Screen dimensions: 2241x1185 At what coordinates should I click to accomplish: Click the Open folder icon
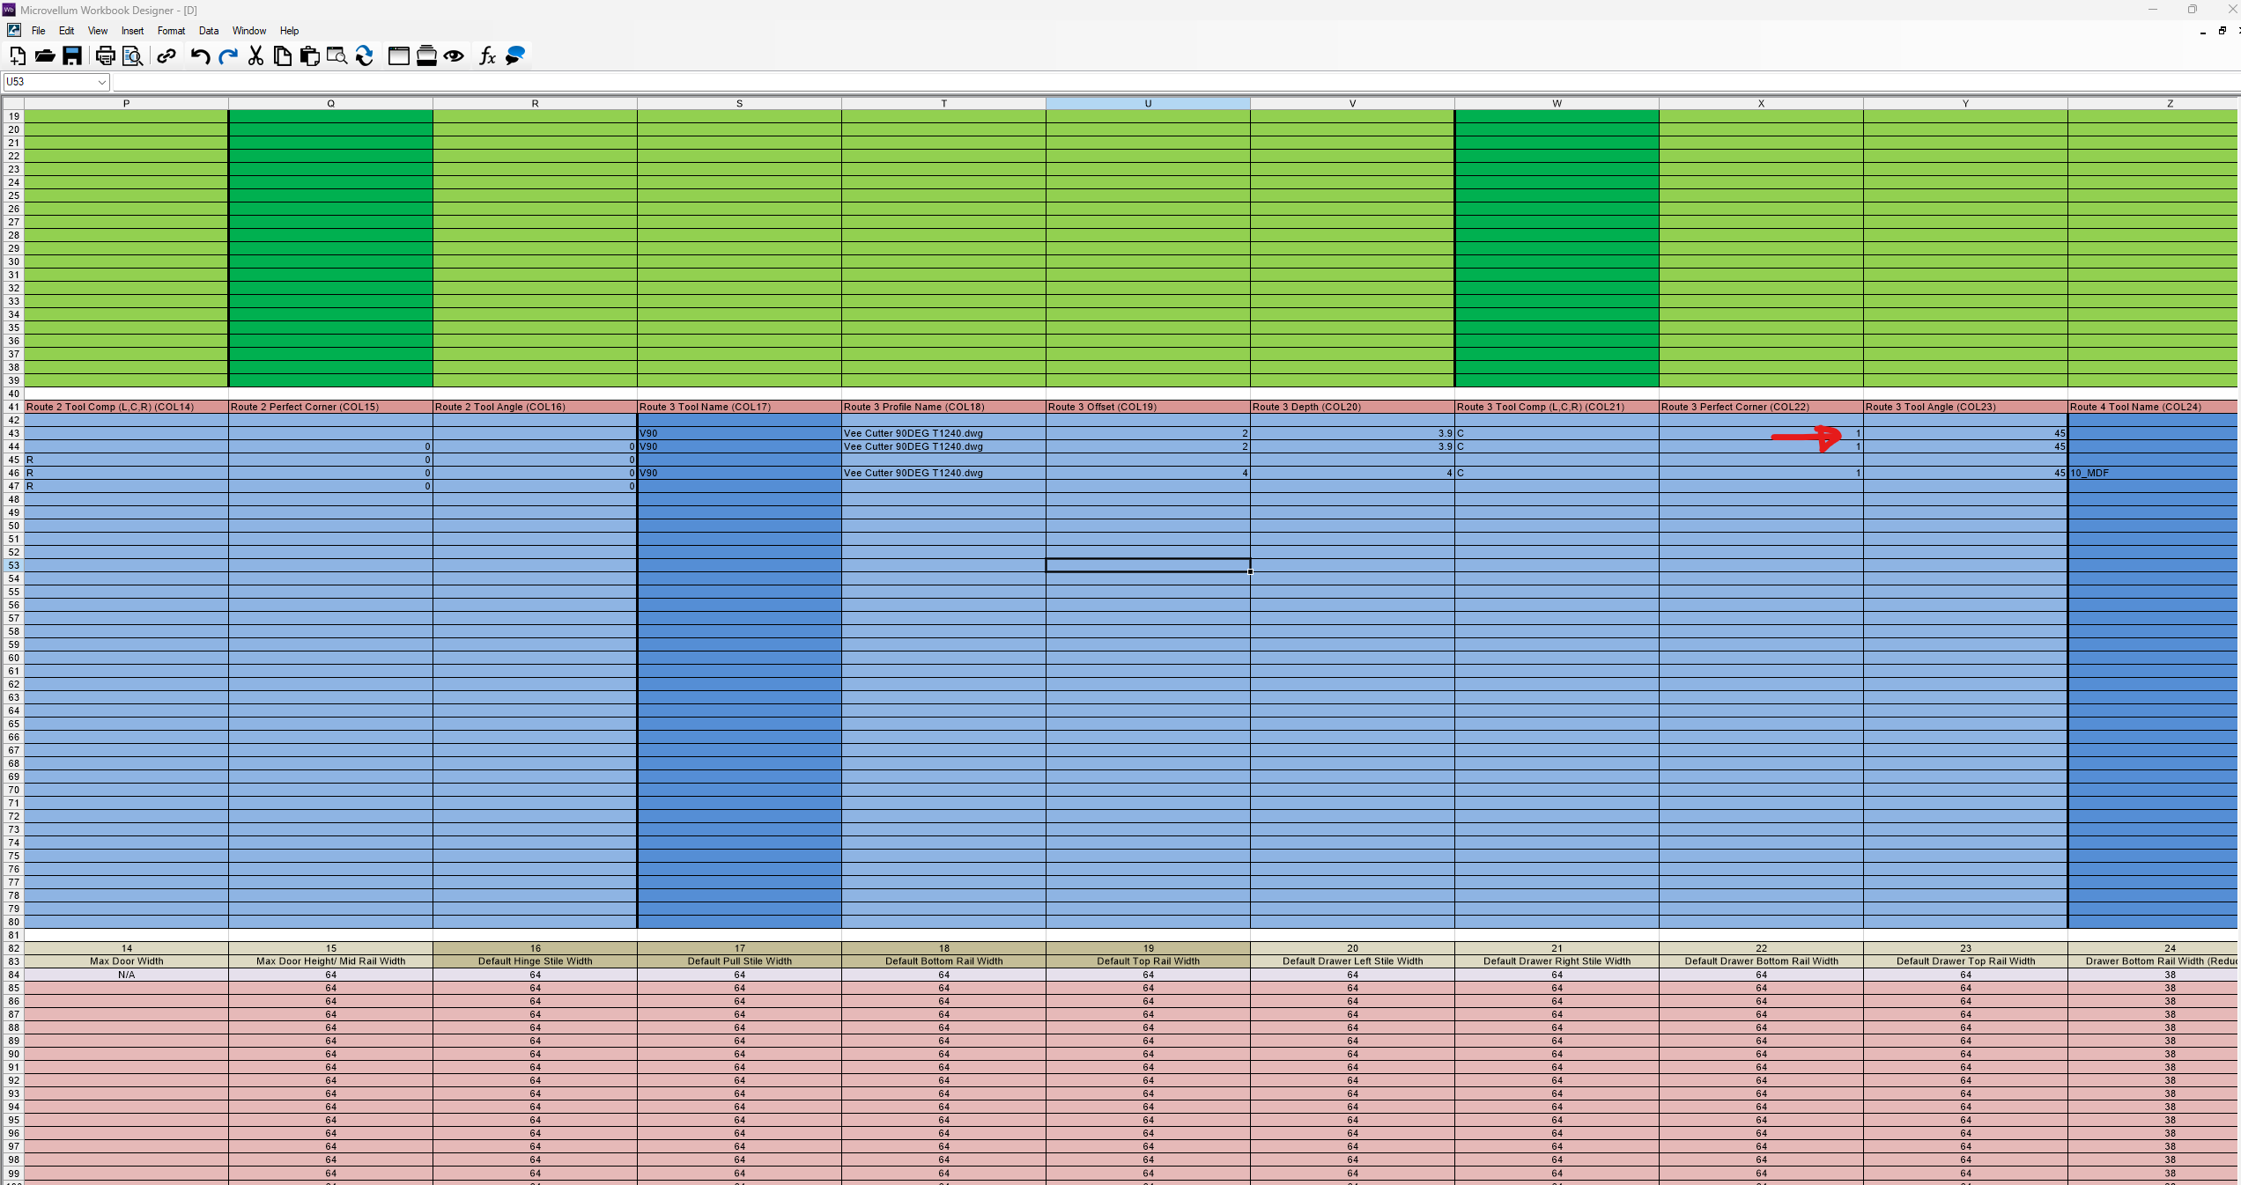(45, 56)
